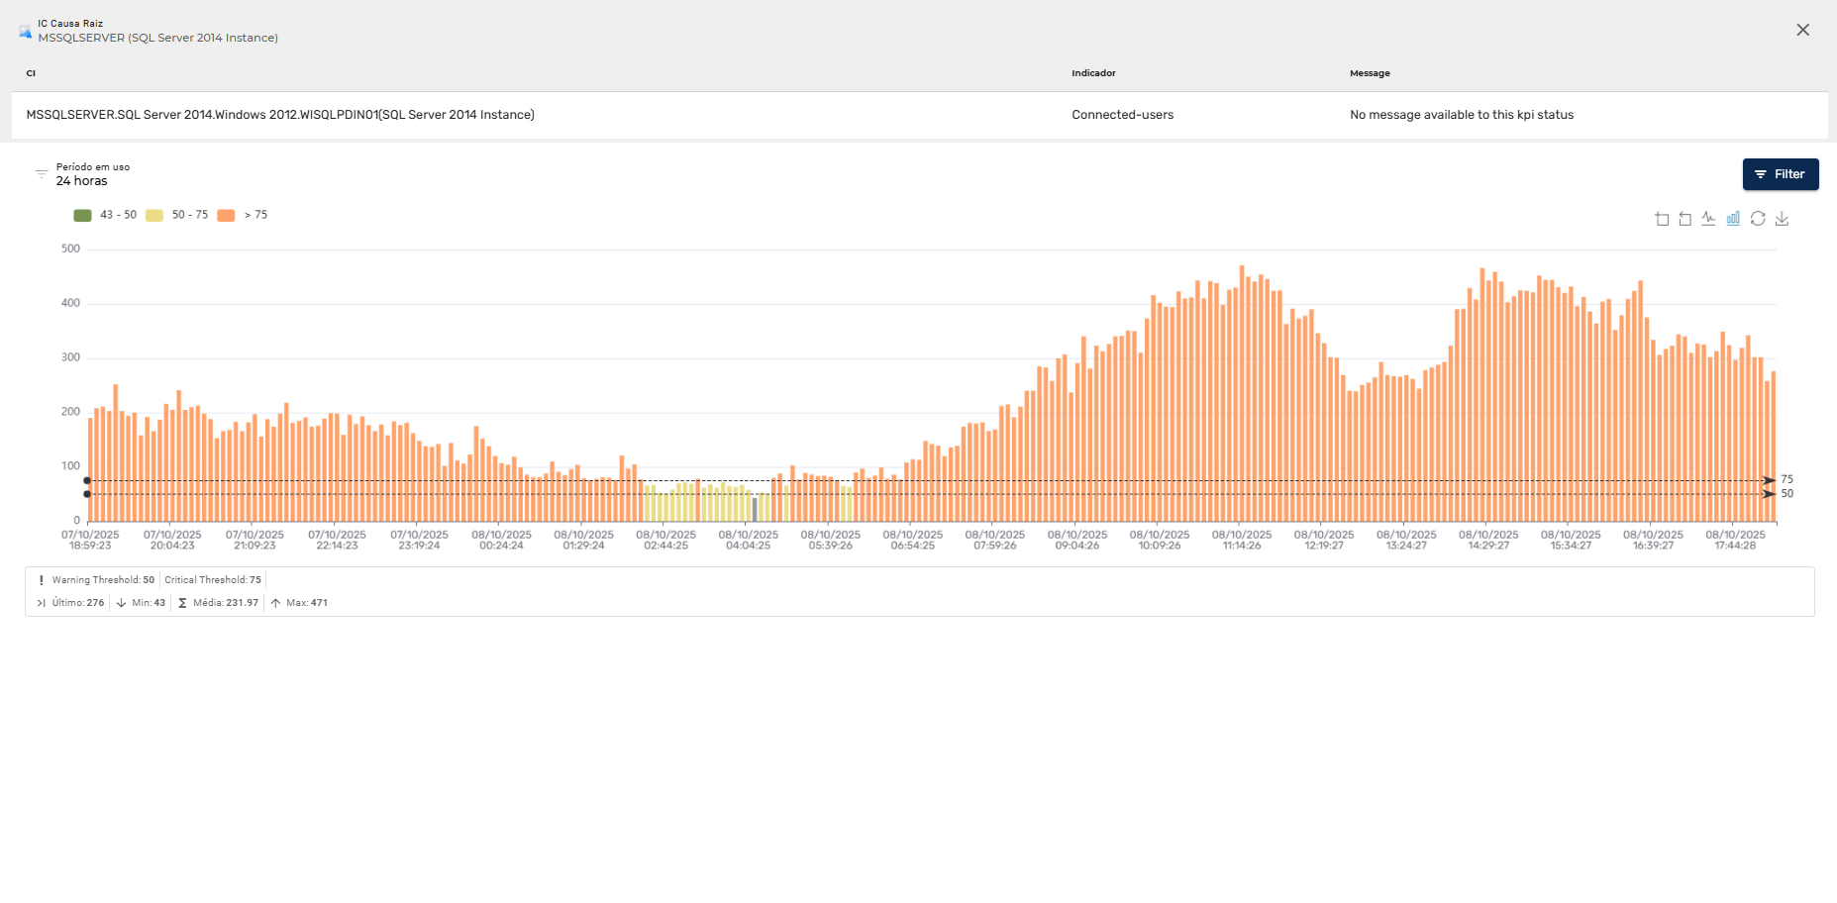Toggle the 50 - 75 legend series

pos(178,215)
